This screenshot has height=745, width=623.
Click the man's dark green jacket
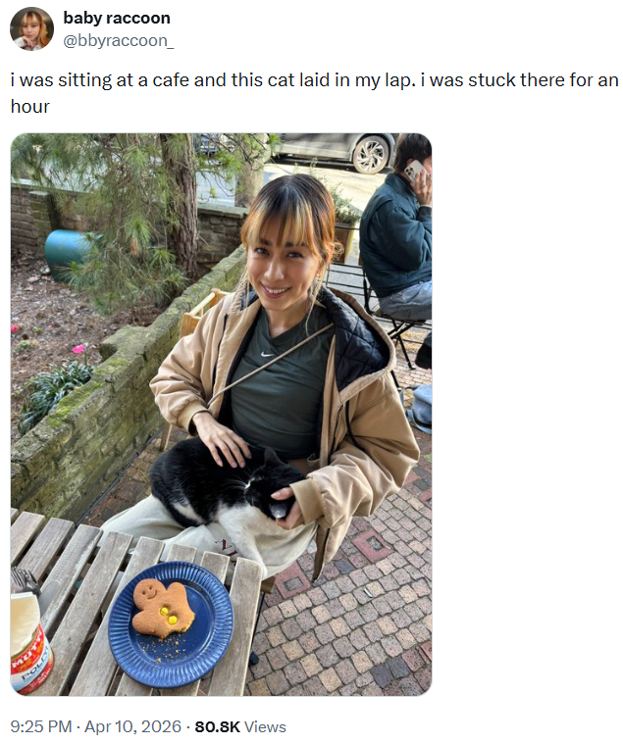click(x=394, y=233)
